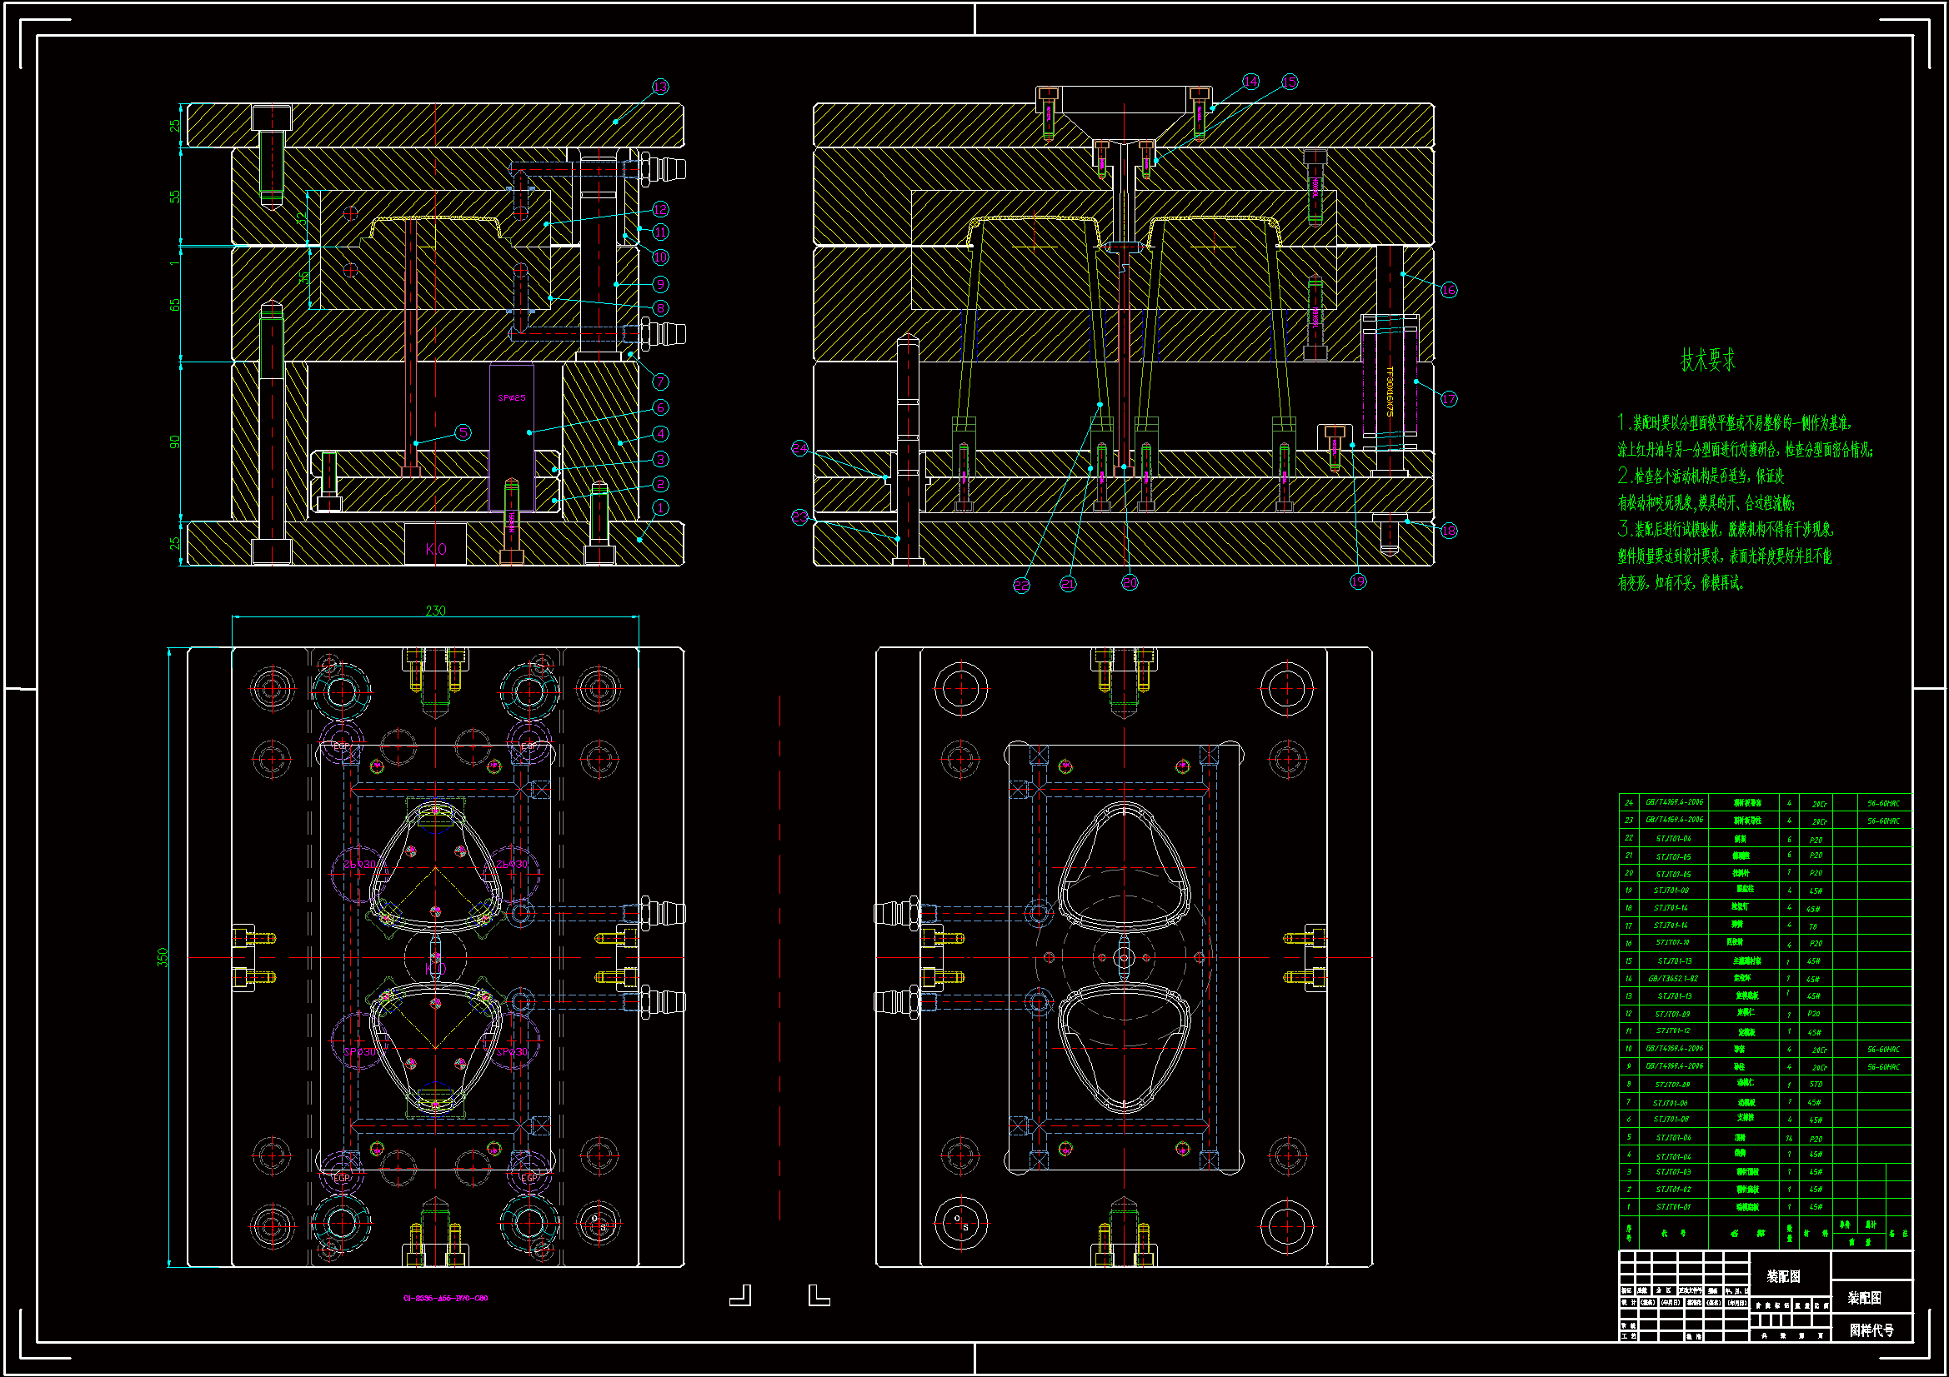
Task: Click parts list row 24 GB/T4169.4-2006
Action: coord(1674,802)
